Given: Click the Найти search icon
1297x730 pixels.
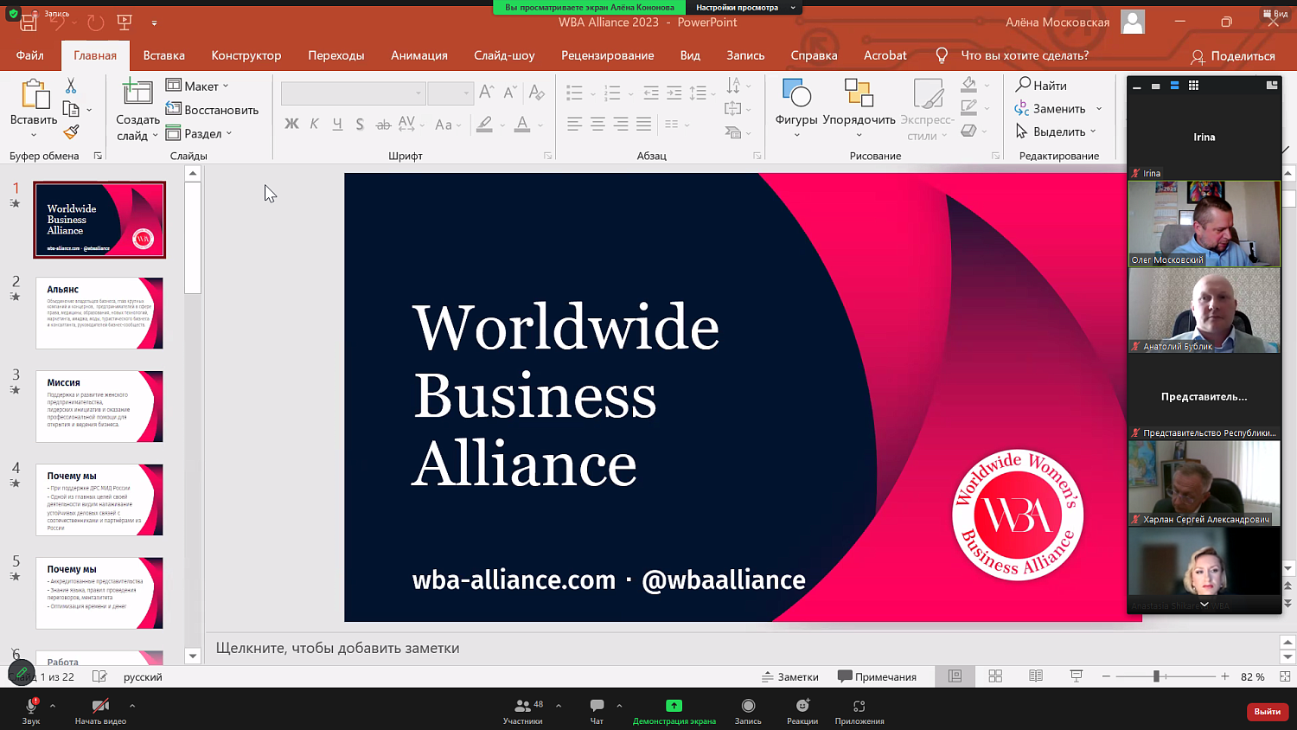Looking at the screenshot, I should (1024, 85).
